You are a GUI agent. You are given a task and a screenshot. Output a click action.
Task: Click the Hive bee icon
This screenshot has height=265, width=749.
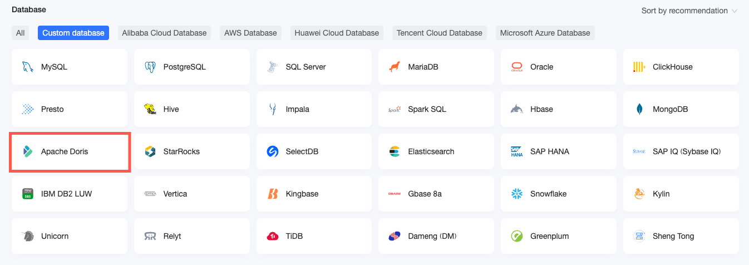click(150, 109)
